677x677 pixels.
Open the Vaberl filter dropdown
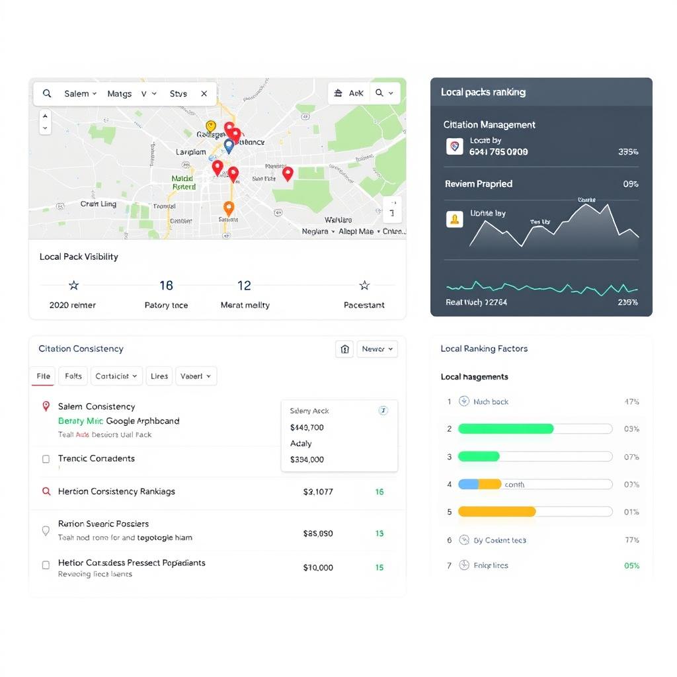coord(196,376)
